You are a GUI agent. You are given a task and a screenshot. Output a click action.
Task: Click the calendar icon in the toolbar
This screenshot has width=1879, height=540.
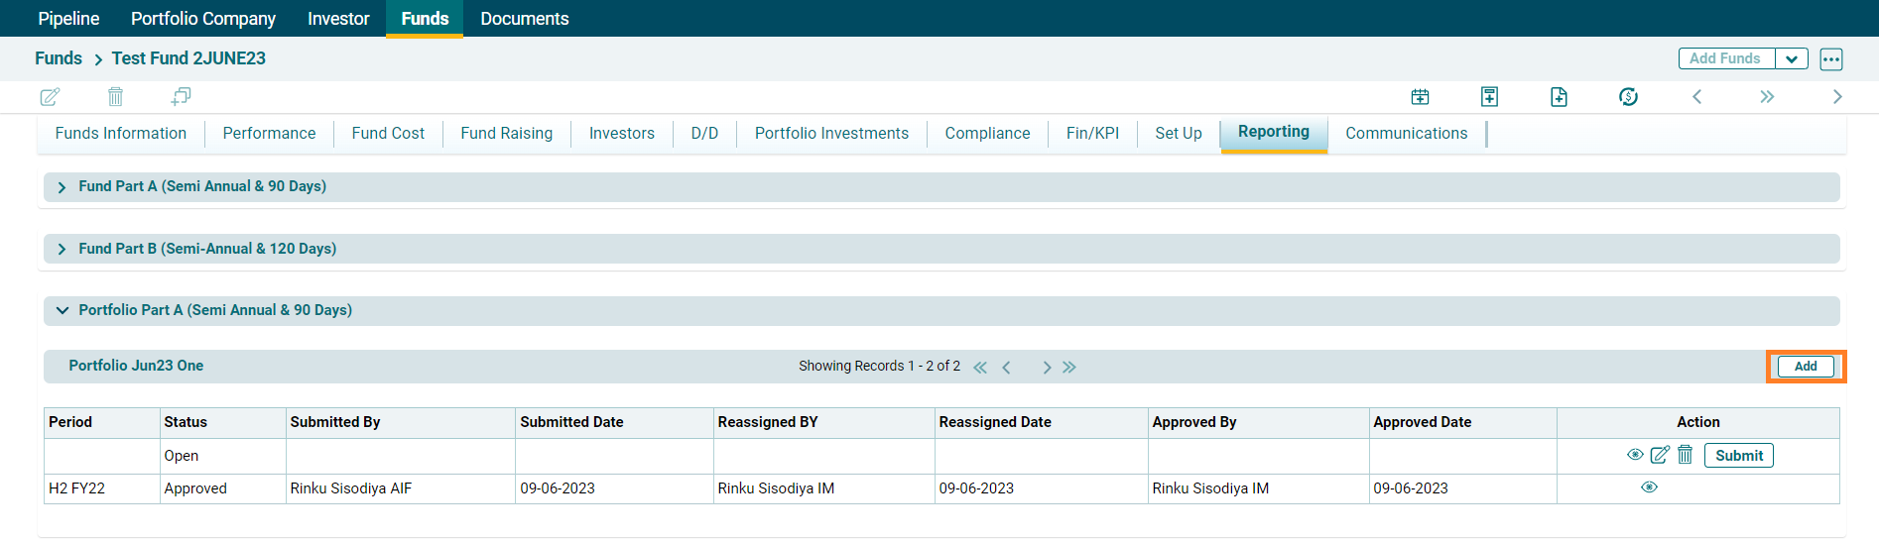[1420, 97]
